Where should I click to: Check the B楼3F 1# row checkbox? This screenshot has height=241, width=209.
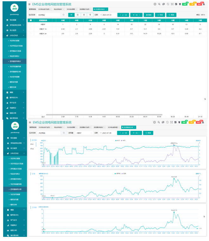tap(31, 29)
